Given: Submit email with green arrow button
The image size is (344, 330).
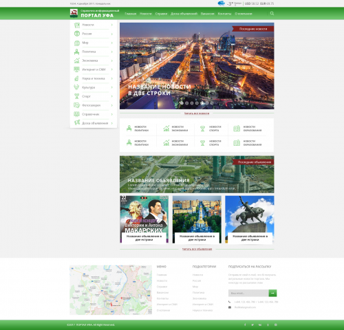Looking at the screenshot, I should pos(272,293).
